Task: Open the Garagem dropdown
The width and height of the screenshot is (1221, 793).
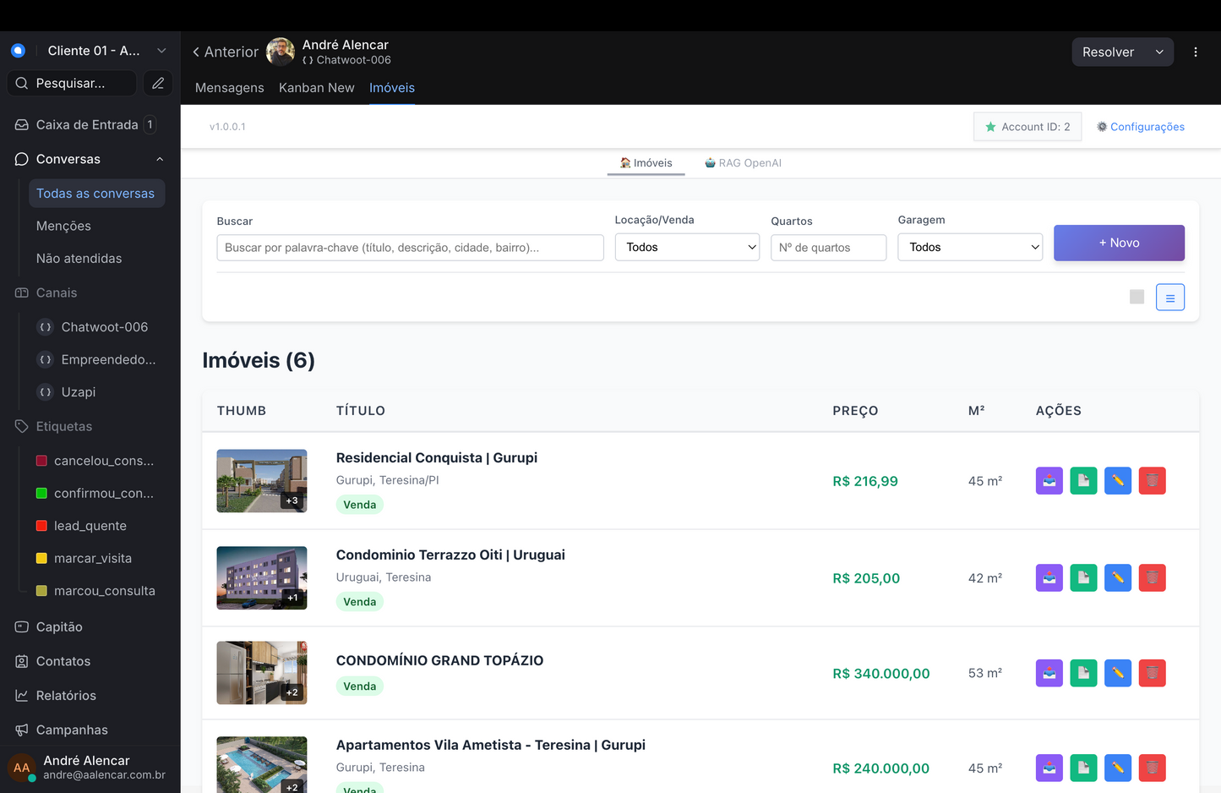Action: [969, 247]
